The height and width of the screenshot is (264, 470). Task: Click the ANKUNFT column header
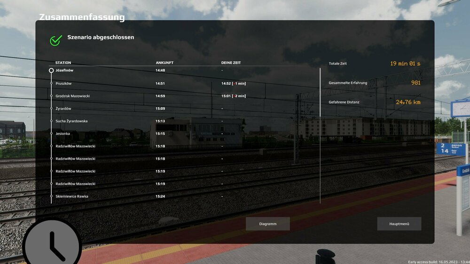[164, 62]
